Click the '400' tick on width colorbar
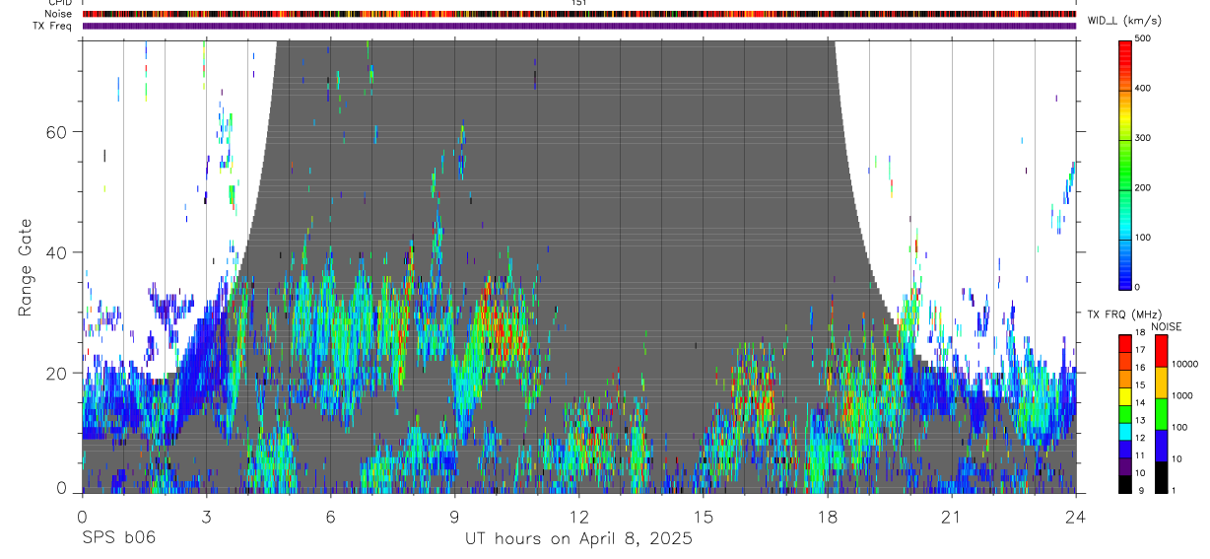This screenshot has width=1210, height=559. coord(1144,89)
